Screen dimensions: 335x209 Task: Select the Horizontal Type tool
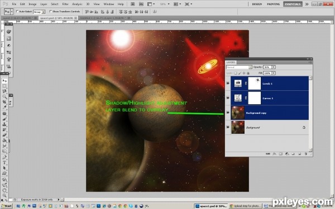point(4,163)
